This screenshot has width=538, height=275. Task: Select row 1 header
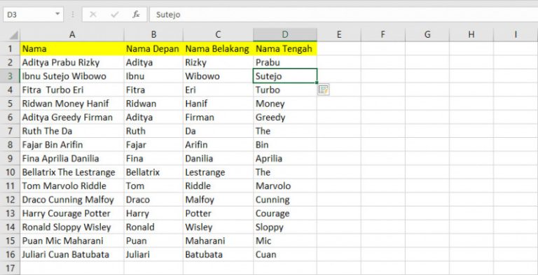pyautogui.click(x=10, y=49)
